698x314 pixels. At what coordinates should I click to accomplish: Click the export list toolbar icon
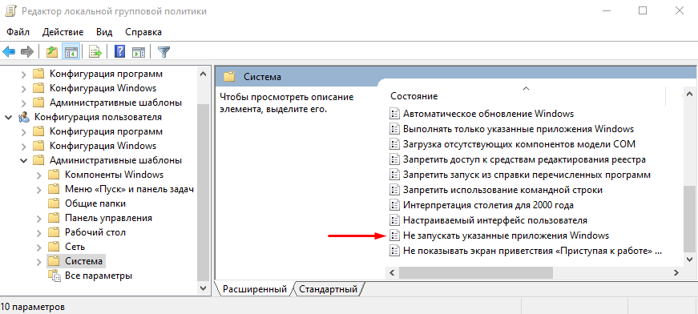tap(95, 52)
